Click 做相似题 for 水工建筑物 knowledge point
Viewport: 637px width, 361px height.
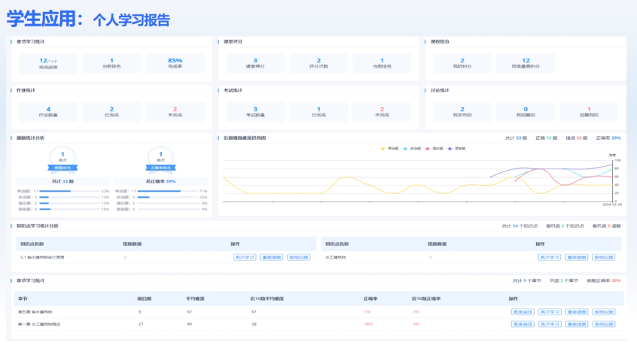(x=604, y=257)
